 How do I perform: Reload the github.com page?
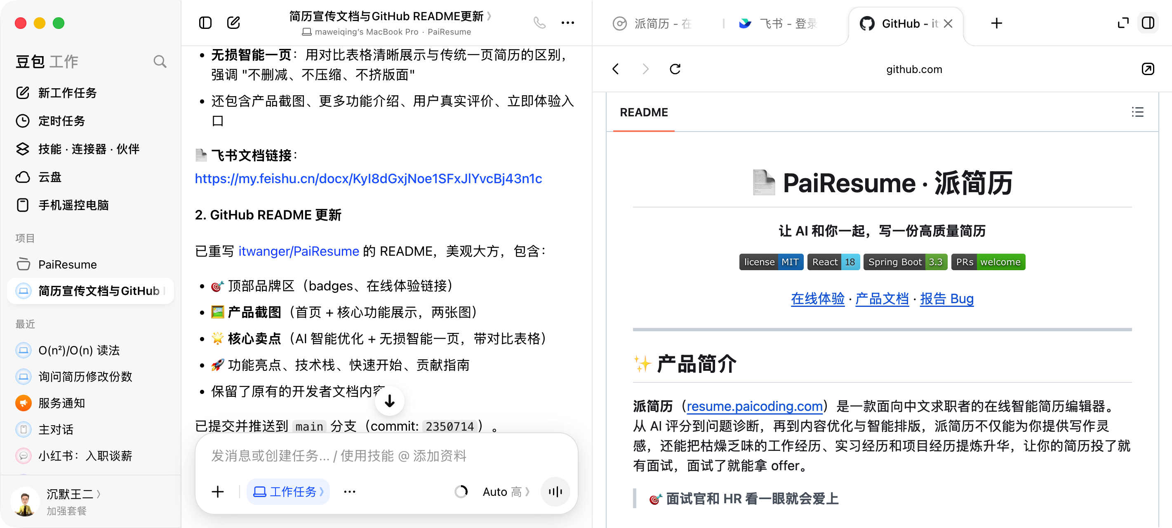click(675, 69)
